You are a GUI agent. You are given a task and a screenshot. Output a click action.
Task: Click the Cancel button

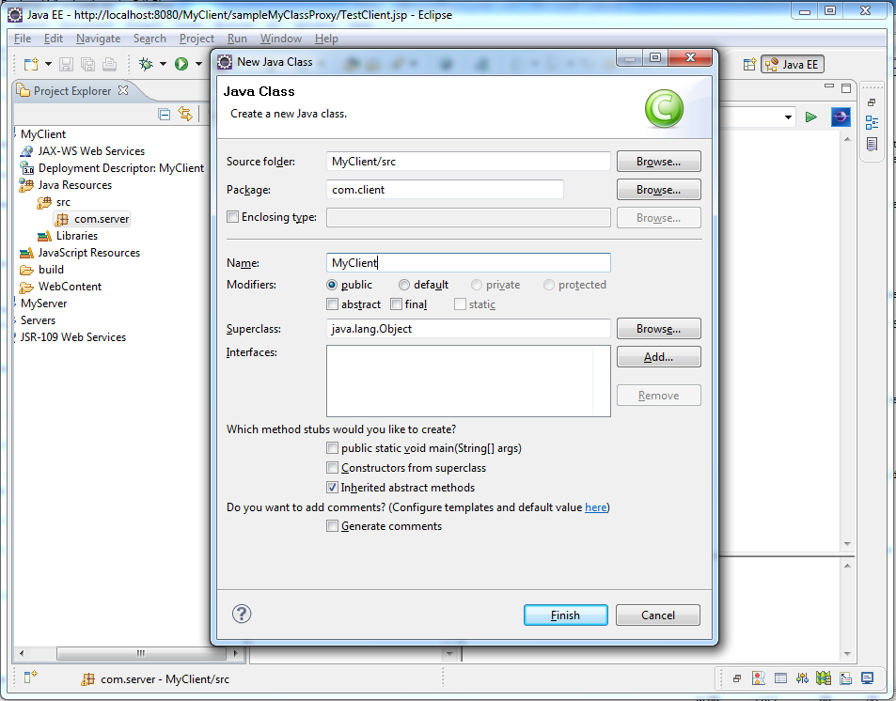click(x=658, y=615)
